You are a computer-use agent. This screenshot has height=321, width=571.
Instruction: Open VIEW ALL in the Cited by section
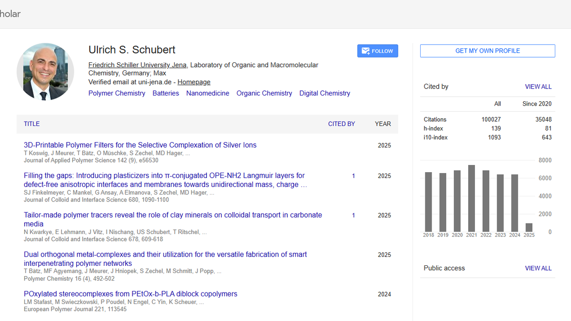(x=538, y=87)
